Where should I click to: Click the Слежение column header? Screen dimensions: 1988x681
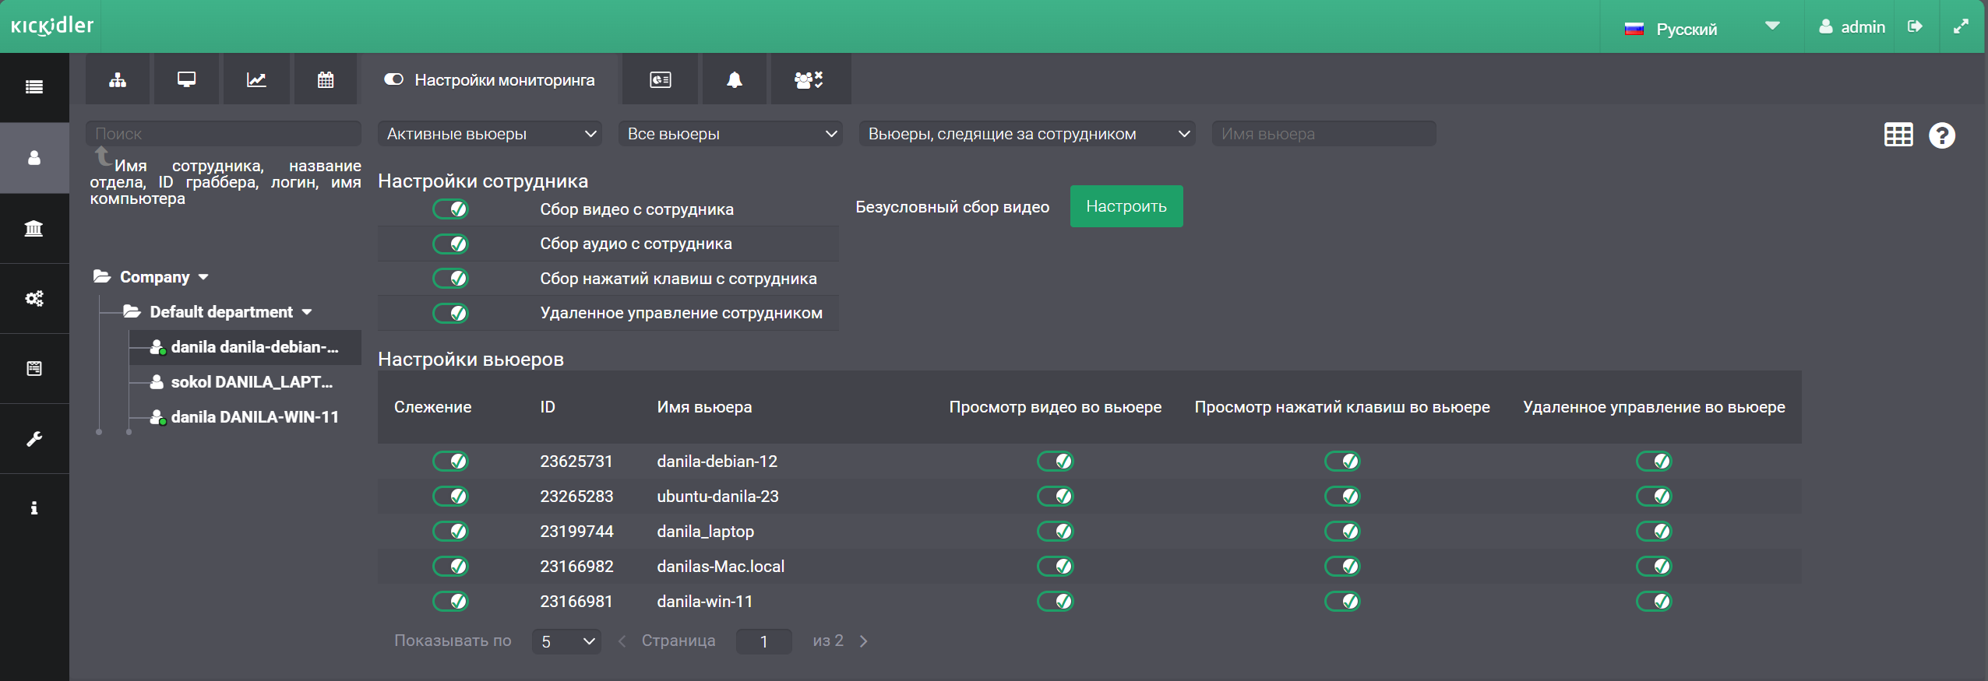432,407
